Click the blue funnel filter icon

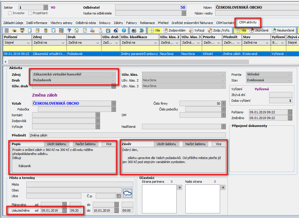pos(69,30)
